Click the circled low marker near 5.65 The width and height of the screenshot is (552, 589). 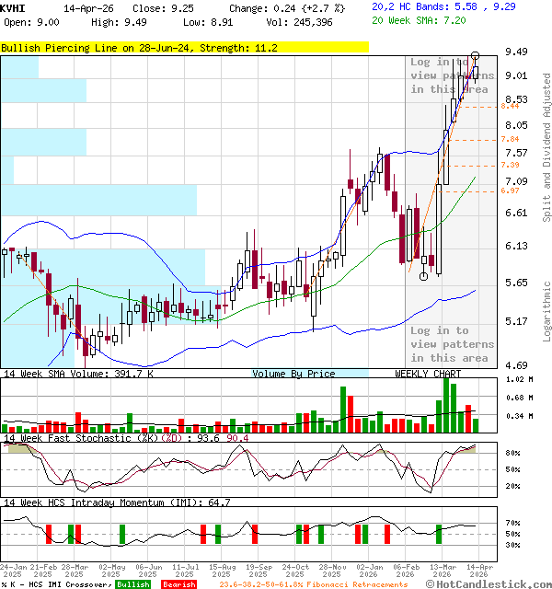tap(424, 275)
